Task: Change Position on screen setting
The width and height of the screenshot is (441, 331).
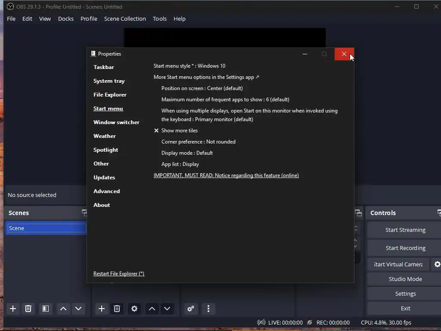Action: point(202,88)
